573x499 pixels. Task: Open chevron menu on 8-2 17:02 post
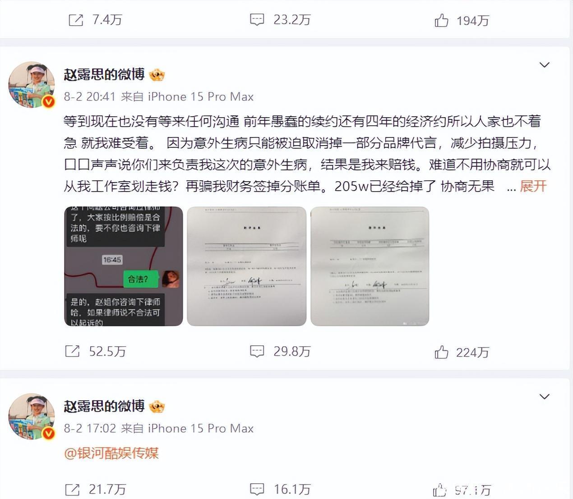click(545, 397)
